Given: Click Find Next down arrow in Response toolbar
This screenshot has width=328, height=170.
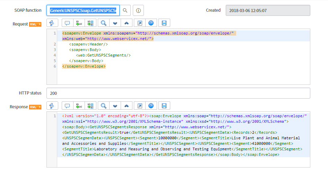Looking at the screenshot, I should [115, 106].
